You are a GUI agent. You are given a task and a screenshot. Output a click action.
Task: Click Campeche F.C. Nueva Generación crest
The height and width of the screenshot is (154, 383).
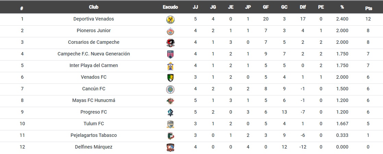(x=170, y=54)
